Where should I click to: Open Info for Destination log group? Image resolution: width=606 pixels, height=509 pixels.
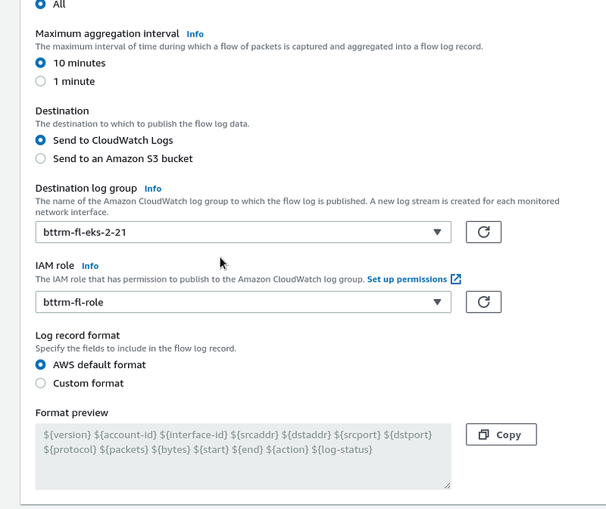coord(153,189)
